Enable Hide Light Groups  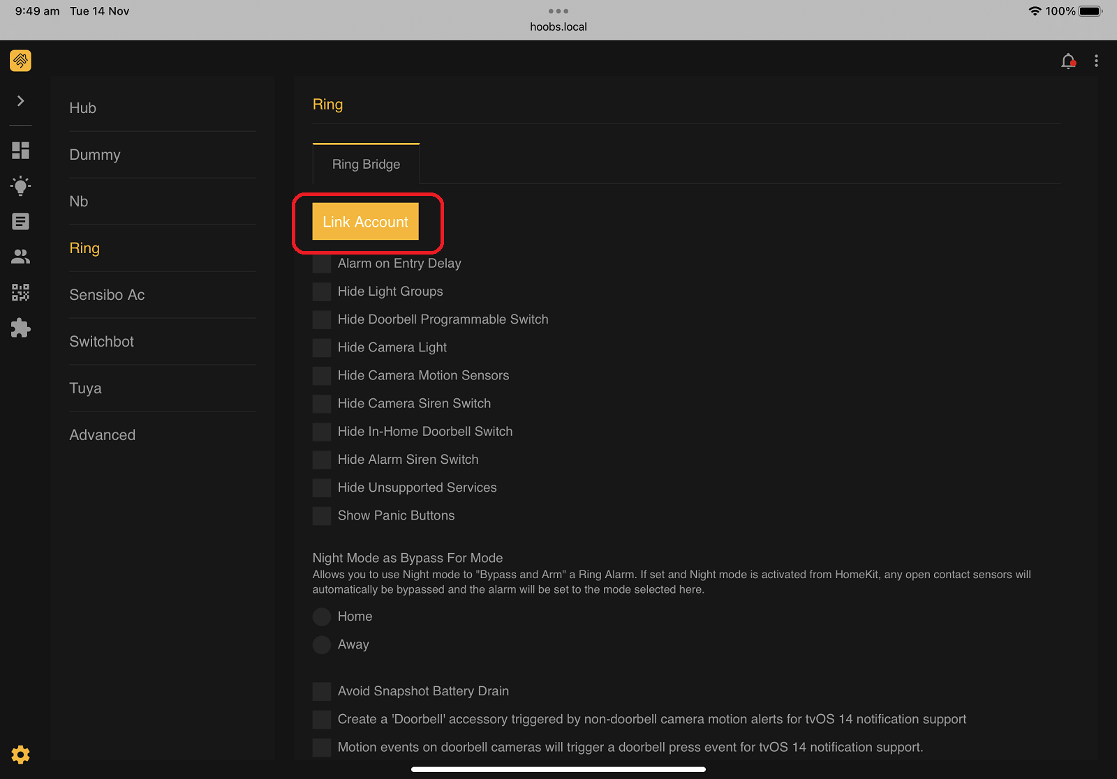(x=321, y=292)
